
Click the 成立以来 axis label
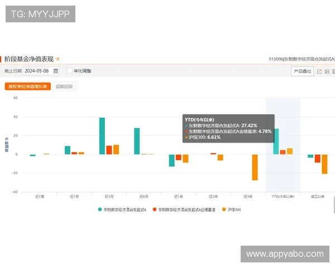[318, 197]
